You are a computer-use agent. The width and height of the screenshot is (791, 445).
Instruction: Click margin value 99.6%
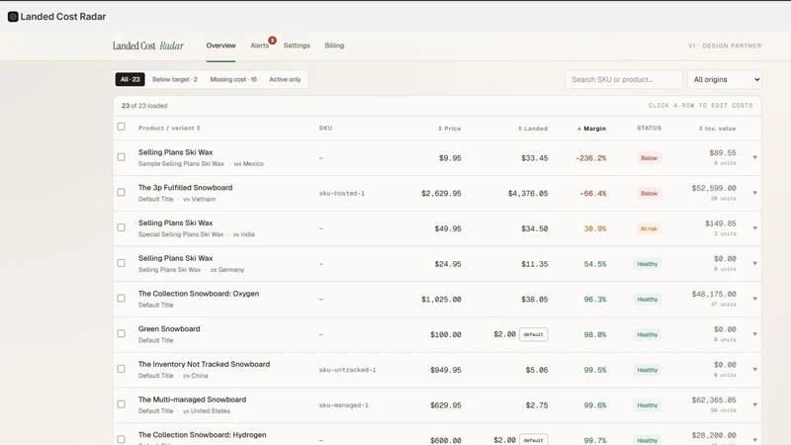[x=595, y=405]
